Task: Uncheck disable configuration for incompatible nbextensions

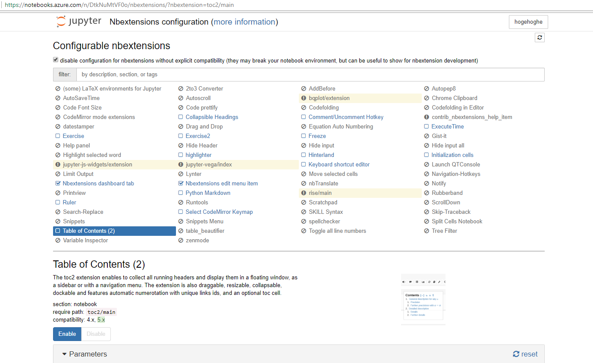Action: (55, 59)
